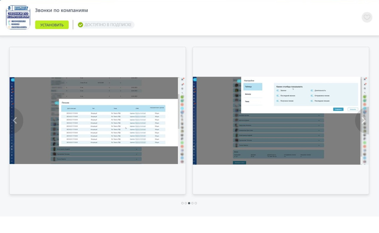This screenshot has width=379, height=233.
Task: Go to next screenshot with right arrow
Action: pos(363,120)
